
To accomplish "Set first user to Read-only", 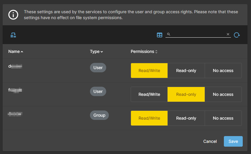I will tap(186, 71).
